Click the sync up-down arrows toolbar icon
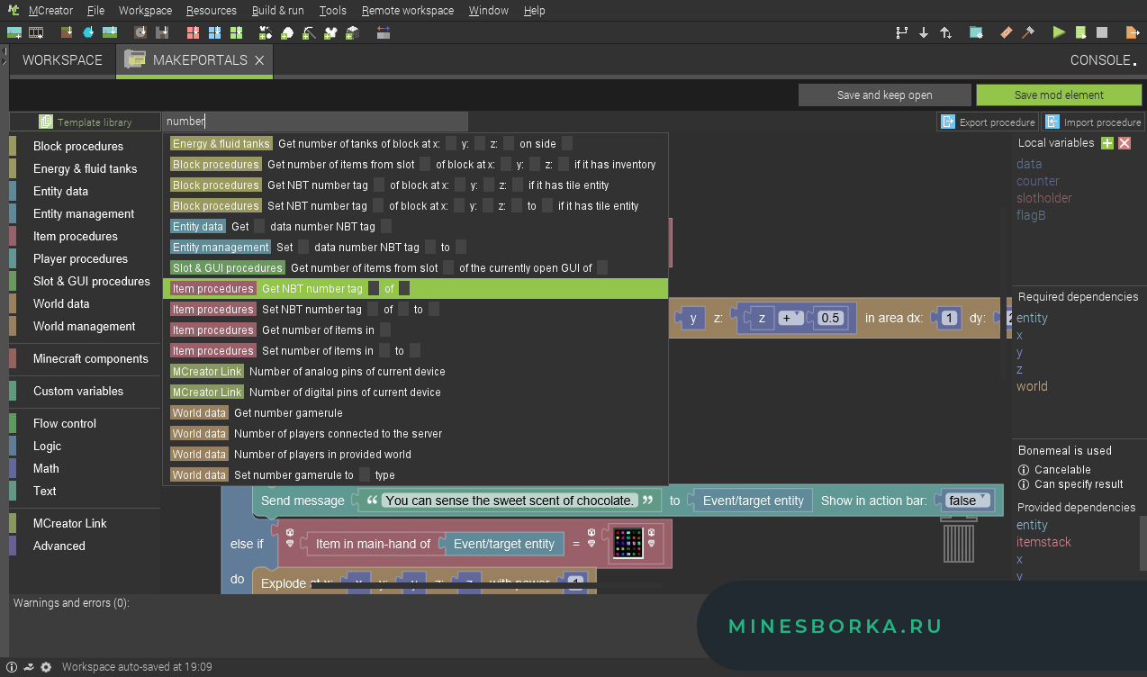The height and width of the screenshot is (677, 1147). tap(945, 32)
